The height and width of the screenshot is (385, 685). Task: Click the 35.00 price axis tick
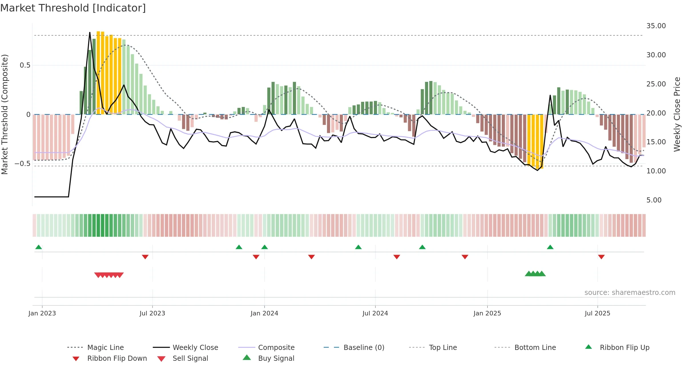pyautogui.click(x=656, y=26)
